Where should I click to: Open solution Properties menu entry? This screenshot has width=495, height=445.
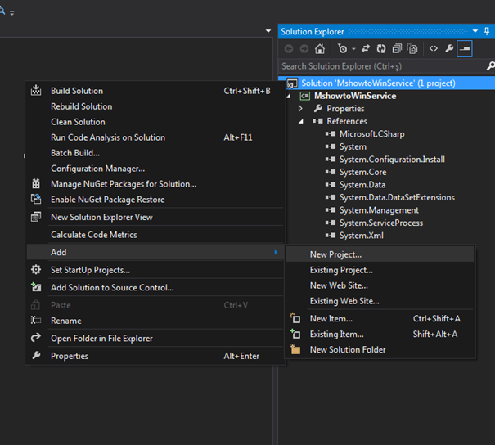click(155, 356)
